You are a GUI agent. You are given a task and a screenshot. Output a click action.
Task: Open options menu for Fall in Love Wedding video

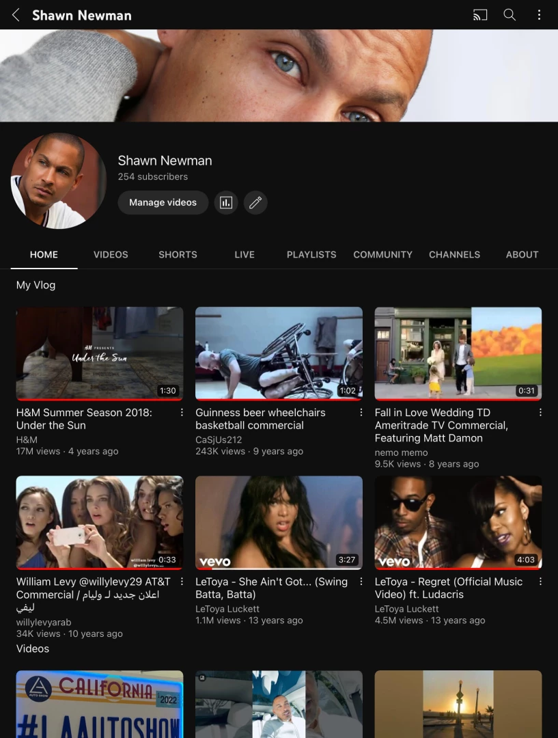[x=540, y=412]
